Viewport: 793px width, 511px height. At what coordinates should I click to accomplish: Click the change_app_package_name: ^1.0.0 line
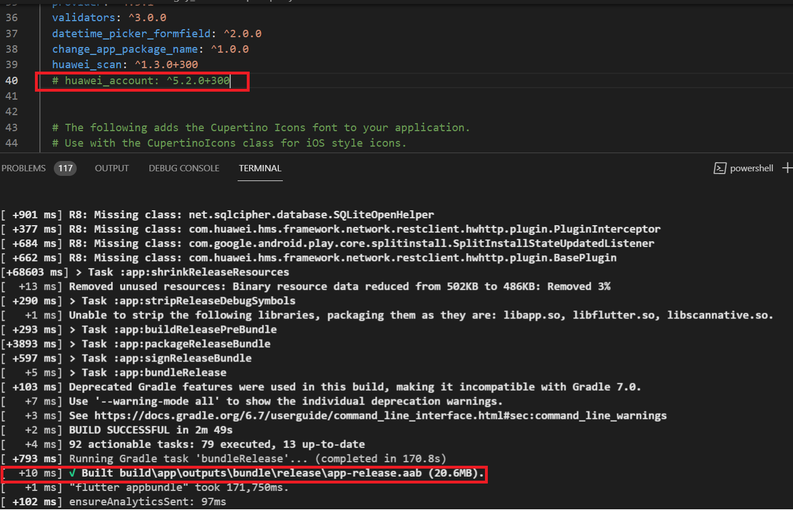[150, 49]
